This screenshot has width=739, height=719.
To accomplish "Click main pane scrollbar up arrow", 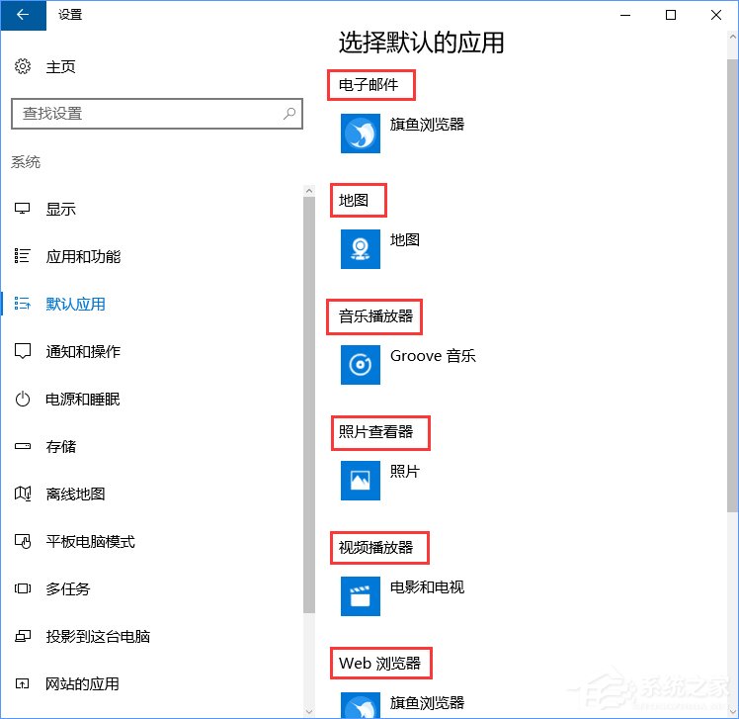I will [732, 37].
